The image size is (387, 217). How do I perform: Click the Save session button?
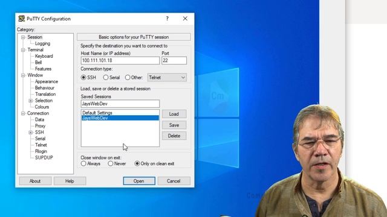coord(174,125)
